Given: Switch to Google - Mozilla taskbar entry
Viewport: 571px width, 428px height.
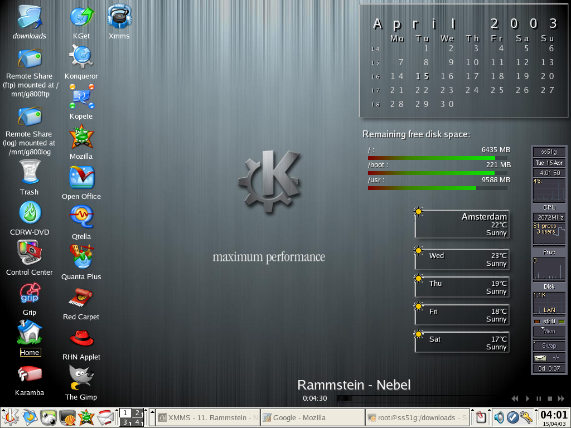Looking at the screenshot, I should (x=313, y=417).
